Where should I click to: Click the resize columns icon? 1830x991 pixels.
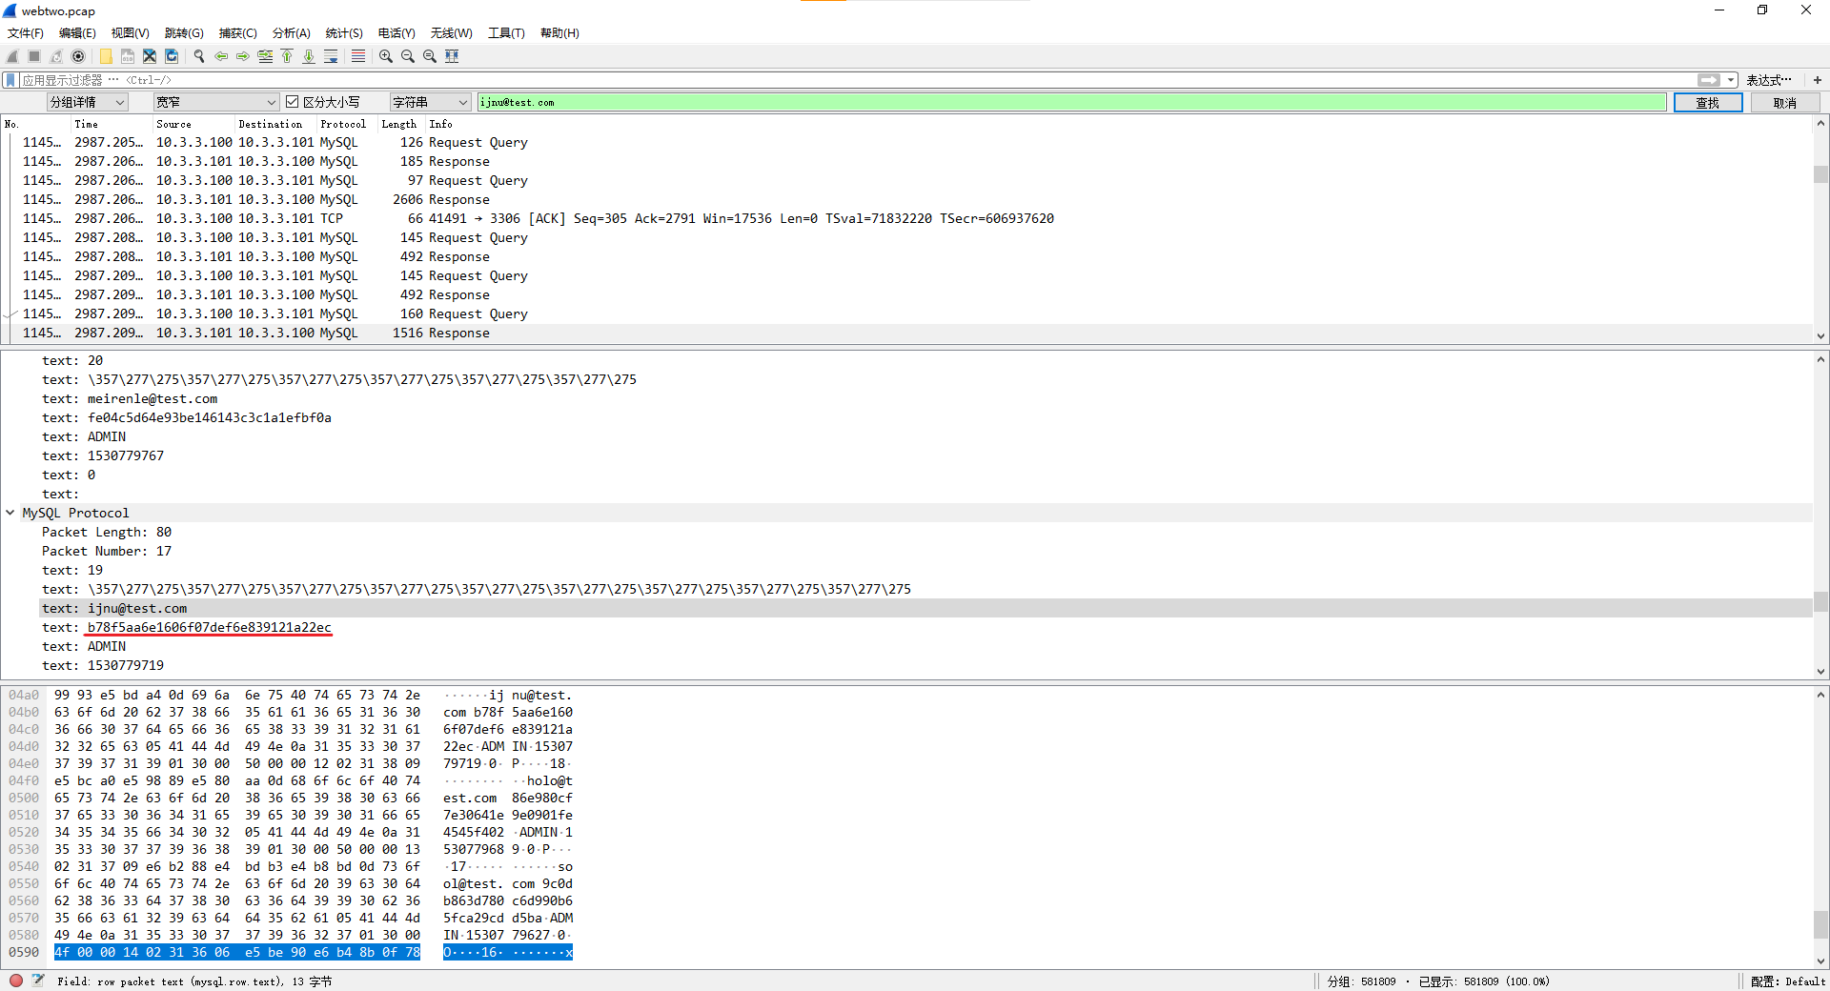tap(452, 56)
